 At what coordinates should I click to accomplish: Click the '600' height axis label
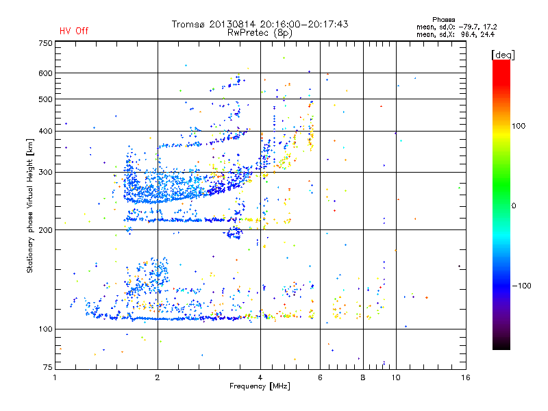point(45,73)
